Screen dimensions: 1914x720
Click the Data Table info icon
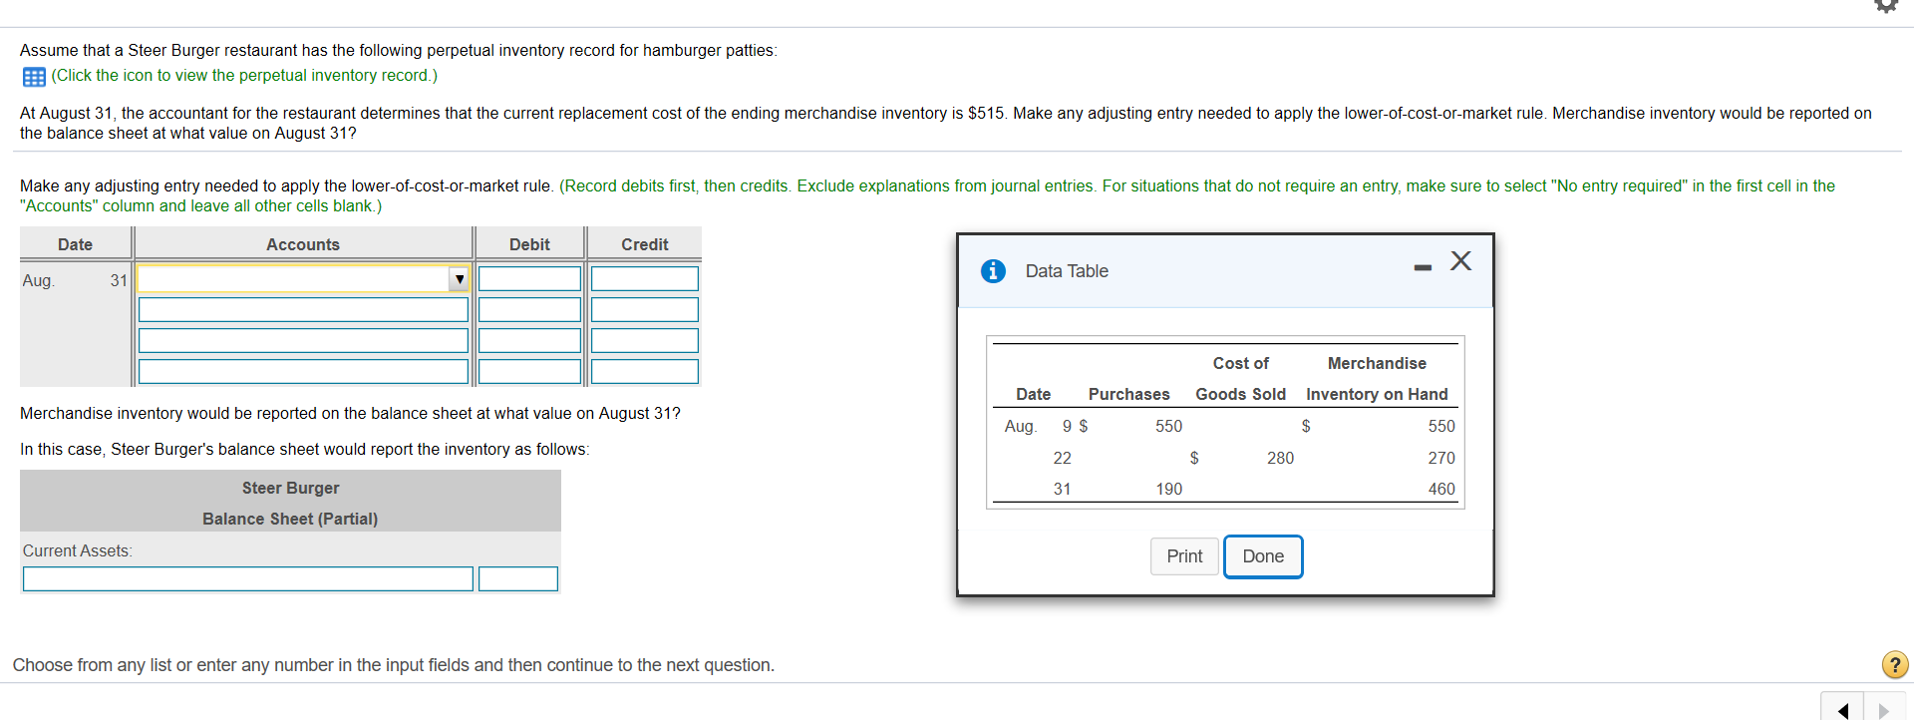pos(993,271)
